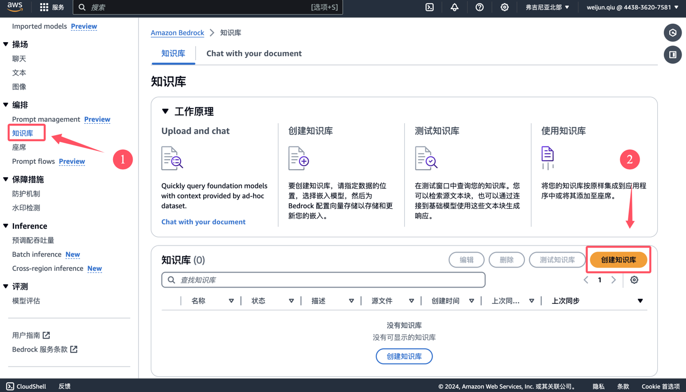Select 知识库 in the sidebar
686x392 pixels.
23,133
